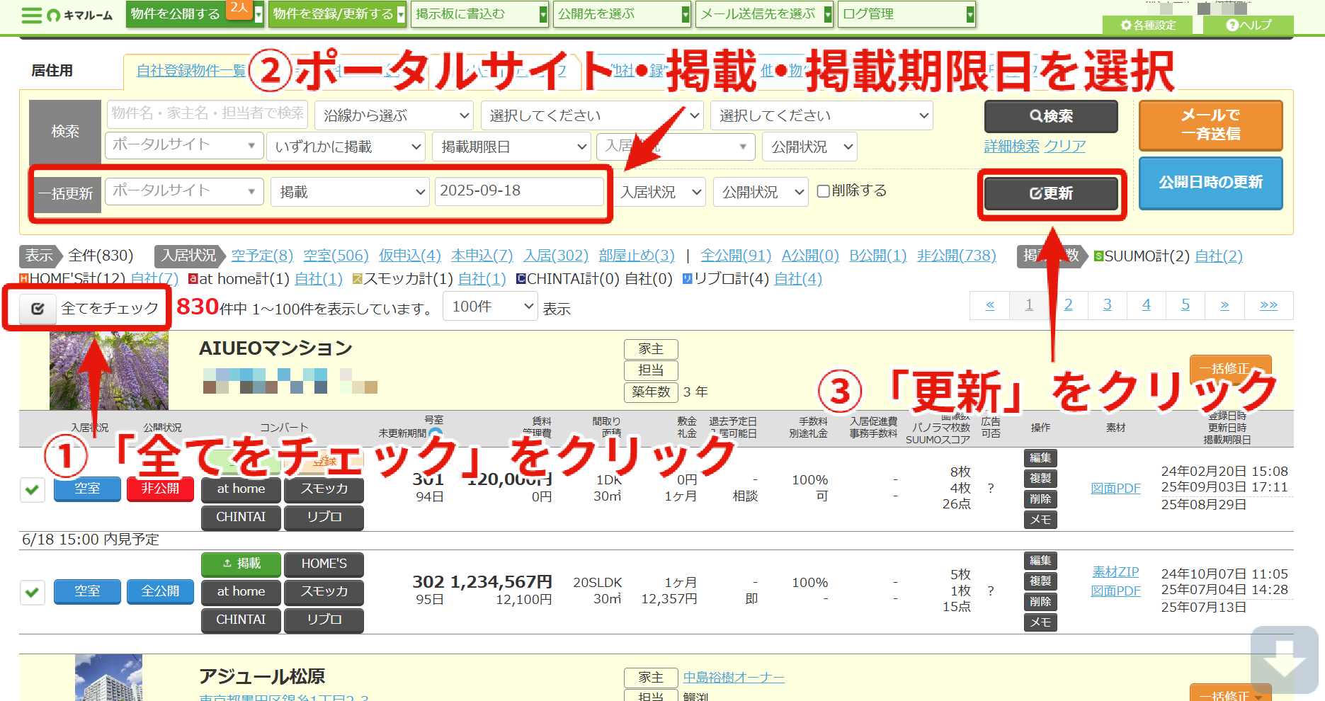Click the 検索 search button
Viewport: 1325px width, 701px height.
pyautogui.click(x=1051, y=116)
